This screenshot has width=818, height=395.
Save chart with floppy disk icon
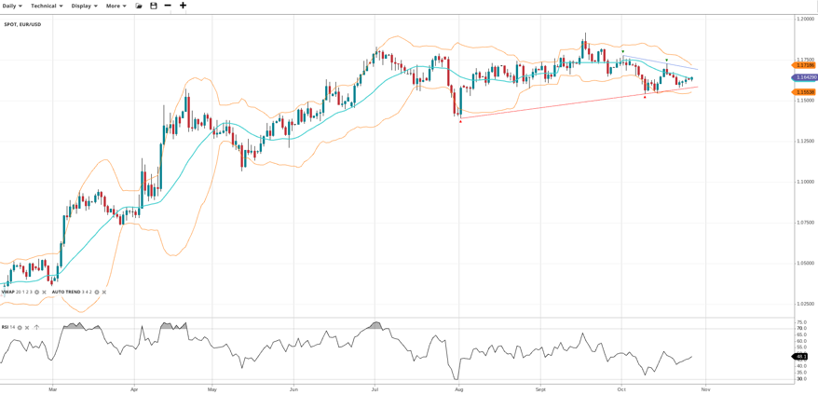(154, 6)
